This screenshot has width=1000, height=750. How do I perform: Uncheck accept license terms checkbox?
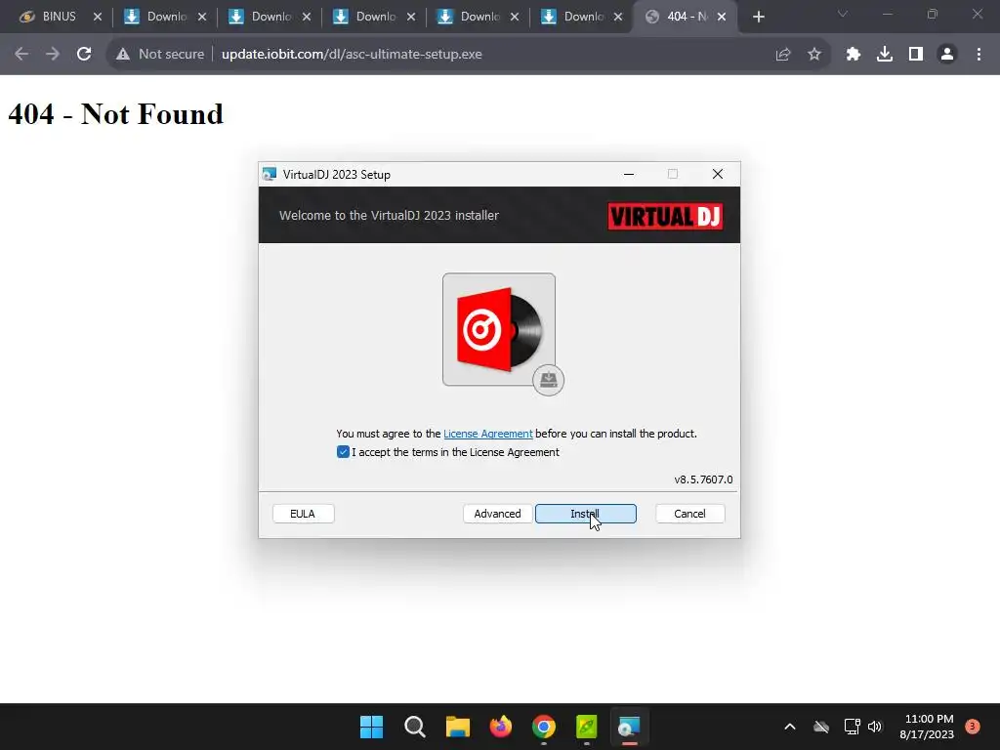[343, 452]
